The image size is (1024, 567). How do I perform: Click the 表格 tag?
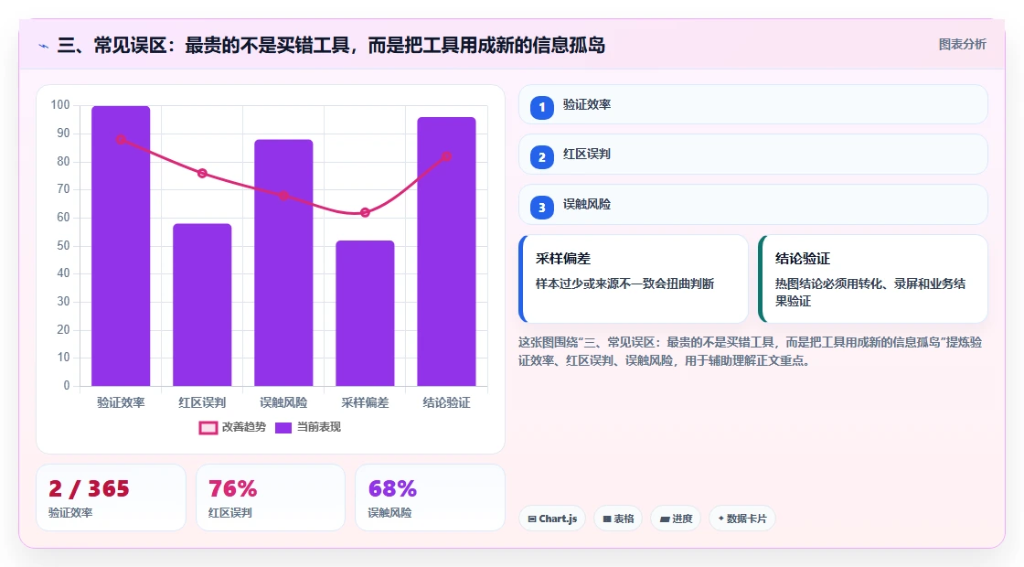coord(618,519)
